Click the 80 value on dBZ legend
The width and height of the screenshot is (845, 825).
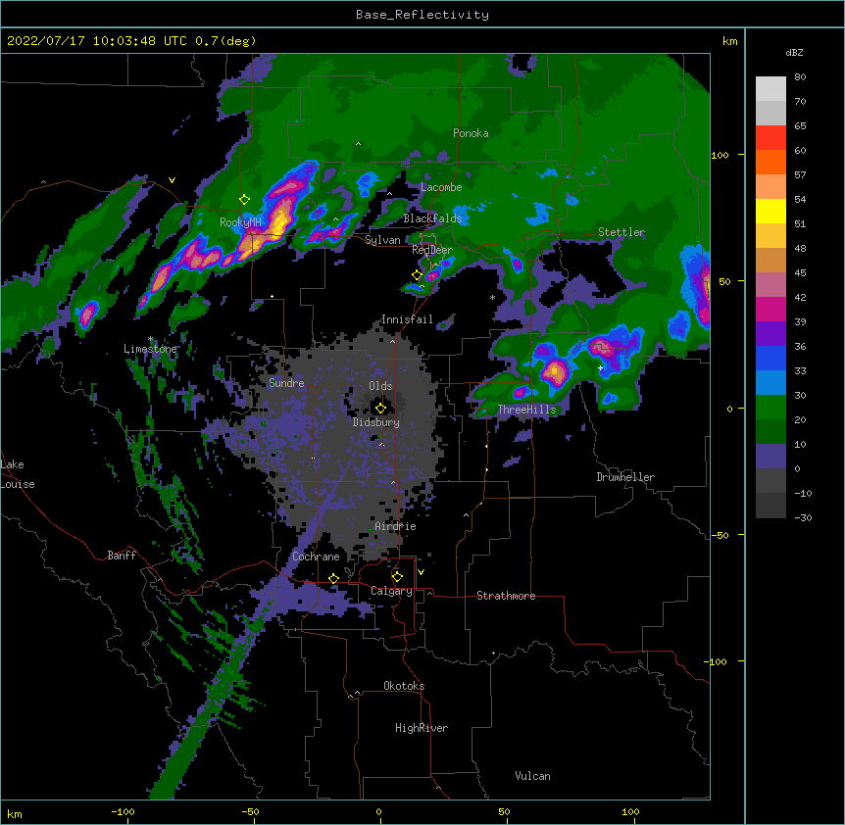click(800, 77)
